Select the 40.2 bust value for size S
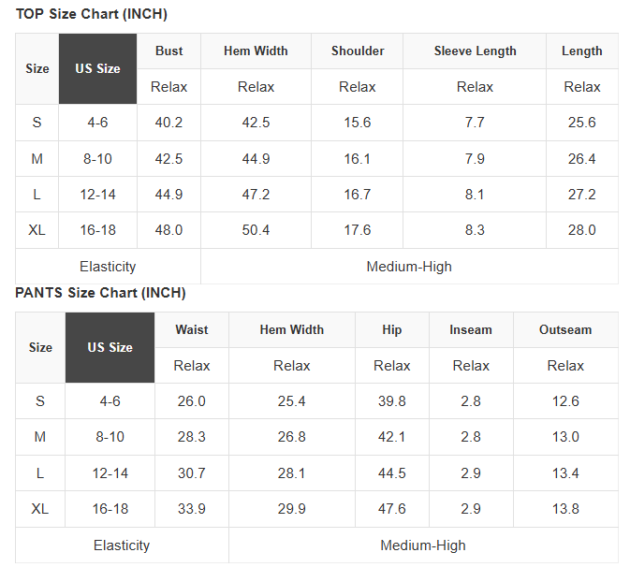 [168, 123]
